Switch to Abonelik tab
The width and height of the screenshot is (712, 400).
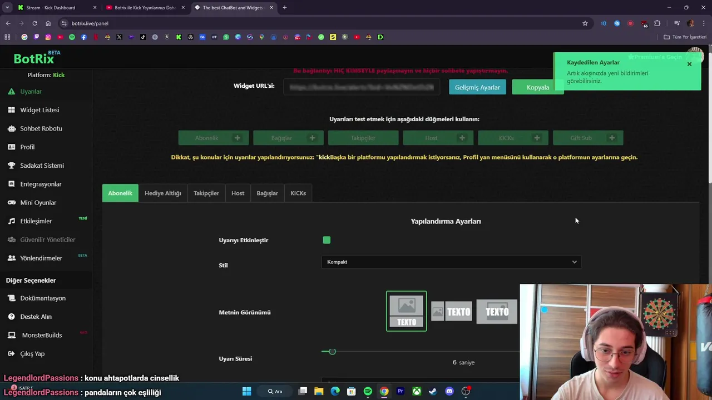[120, 193]
